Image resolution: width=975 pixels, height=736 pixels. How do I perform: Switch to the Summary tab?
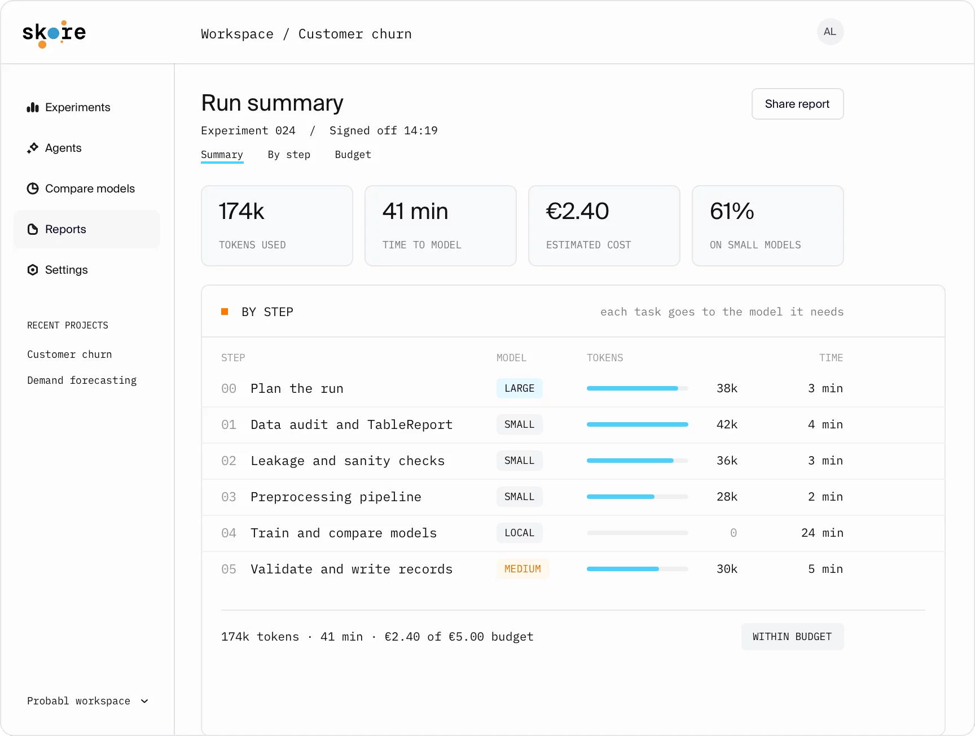pos(222,155)
